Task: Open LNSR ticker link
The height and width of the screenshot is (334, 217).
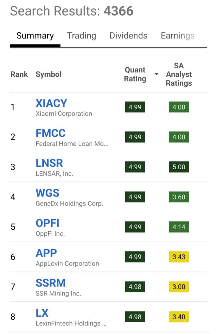Action: click(49, 163)
